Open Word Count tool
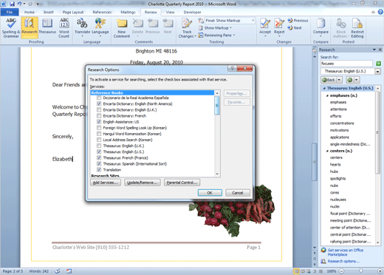The height and width of the screenshot is (275, 384). click(x=64, y=28)
